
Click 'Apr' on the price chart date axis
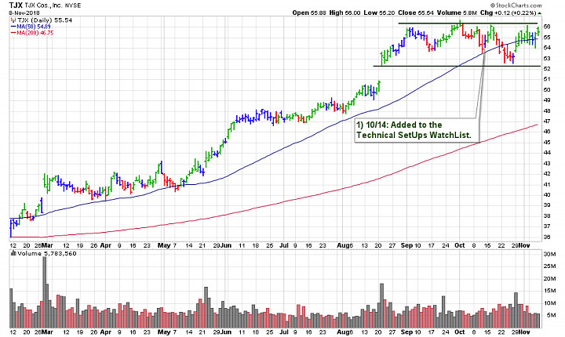coord(106,245)
